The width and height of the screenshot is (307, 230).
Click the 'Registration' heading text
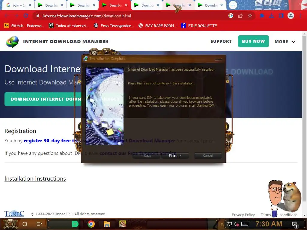tap(20, 131)
